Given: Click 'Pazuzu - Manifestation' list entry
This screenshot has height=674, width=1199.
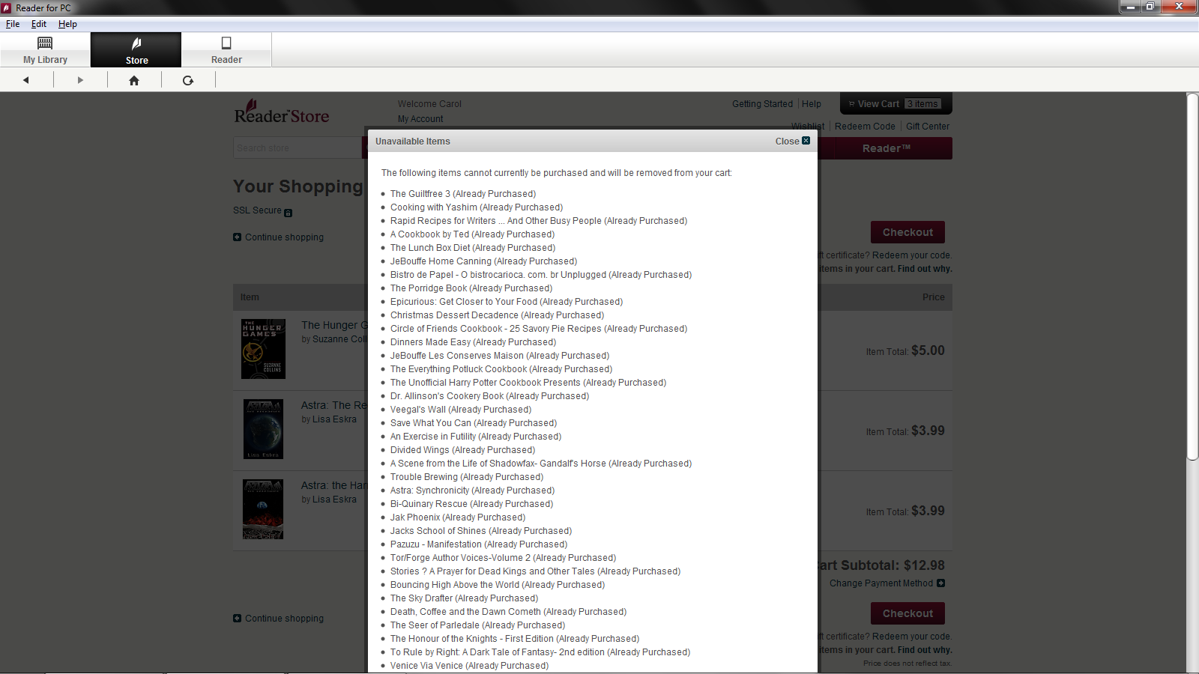Looking at the screenshot, I should 479,544.
